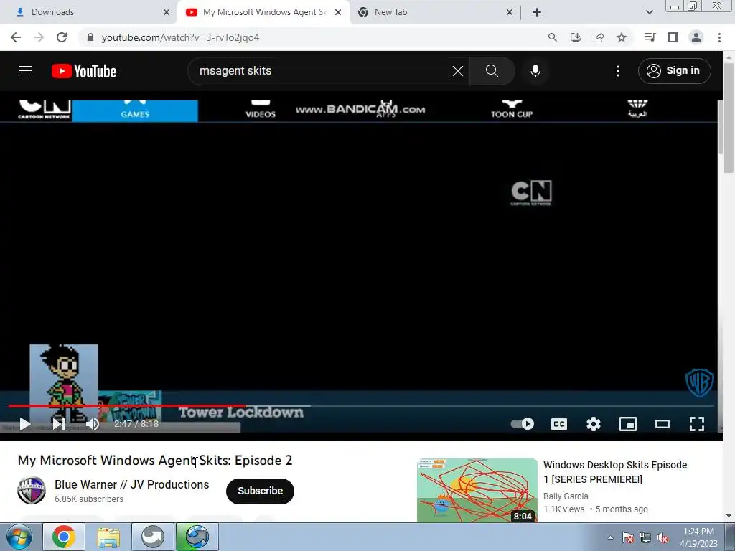The width and height of the screenshot is (735, 551).
Task: Reload the YouTube page
Action: (62, 37)
